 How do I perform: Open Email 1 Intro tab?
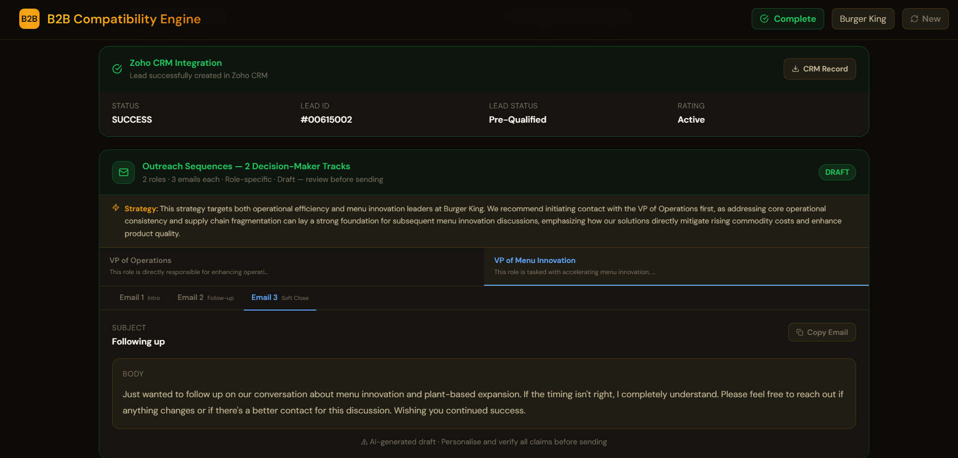[x=139, y=298]
